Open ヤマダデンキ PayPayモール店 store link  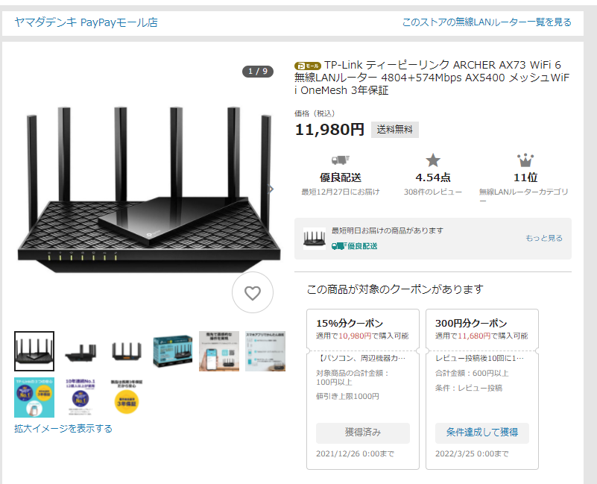point(86,22)
